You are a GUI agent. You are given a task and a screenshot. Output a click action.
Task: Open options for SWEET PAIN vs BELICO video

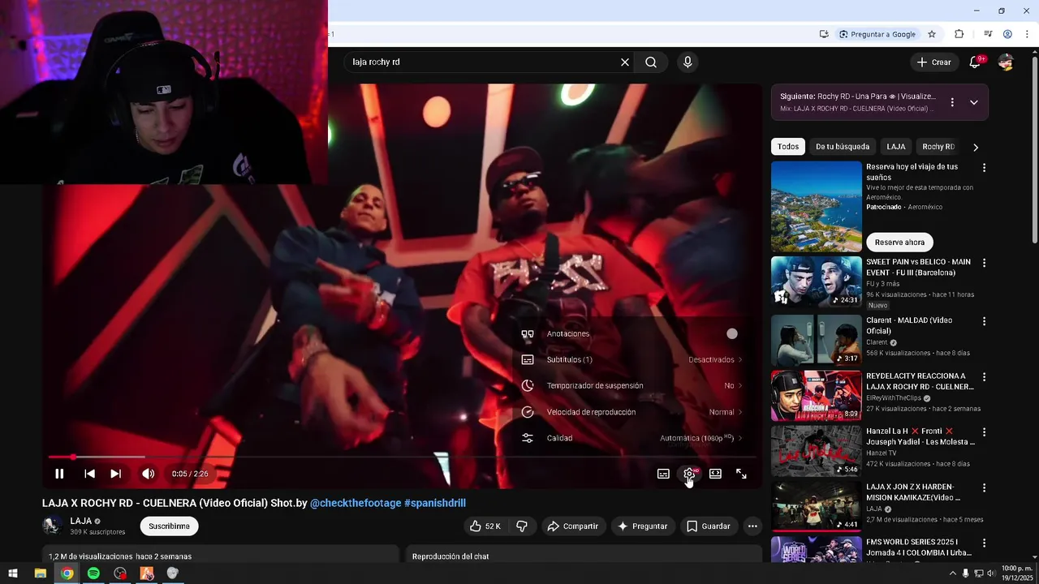[x=984, y=263]
